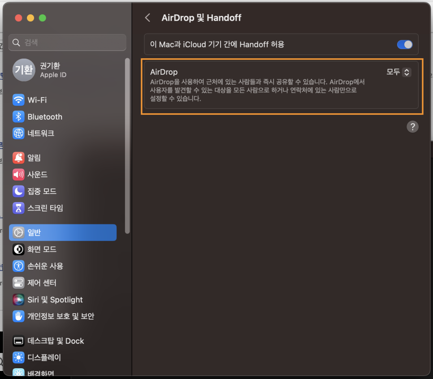Screen dimensions: 433x379
Task: Select 화면 모드 label in sidebar
Action: tap(42, 249)
